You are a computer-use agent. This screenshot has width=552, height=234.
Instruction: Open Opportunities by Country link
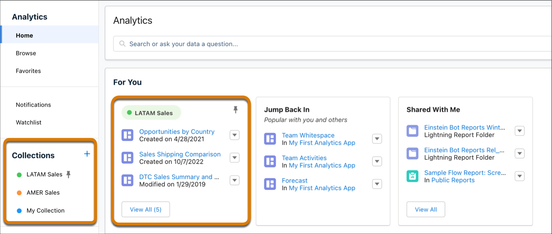(177, 131)
